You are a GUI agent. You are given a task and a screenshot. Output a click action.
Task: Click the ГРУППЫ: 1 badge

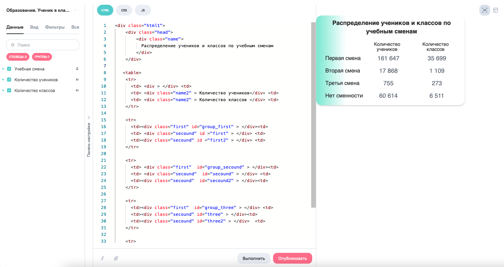42,57
